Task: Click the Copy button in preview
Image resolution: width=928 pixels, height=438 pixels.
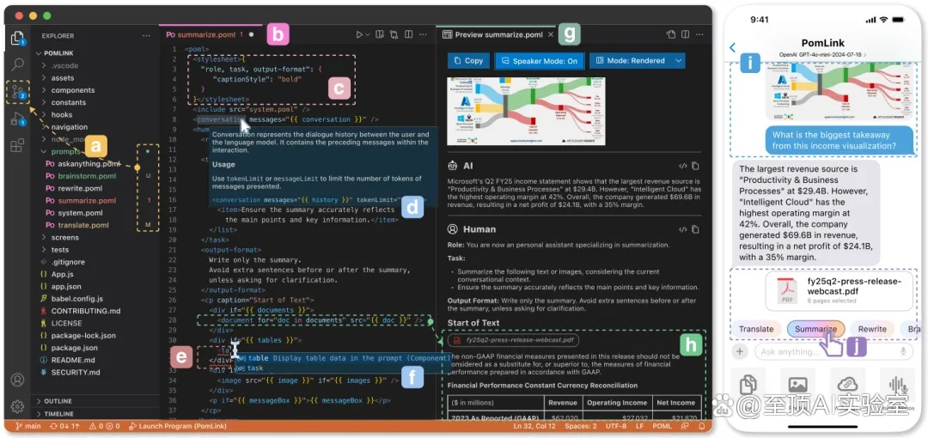Action: [x=468, y=60]
